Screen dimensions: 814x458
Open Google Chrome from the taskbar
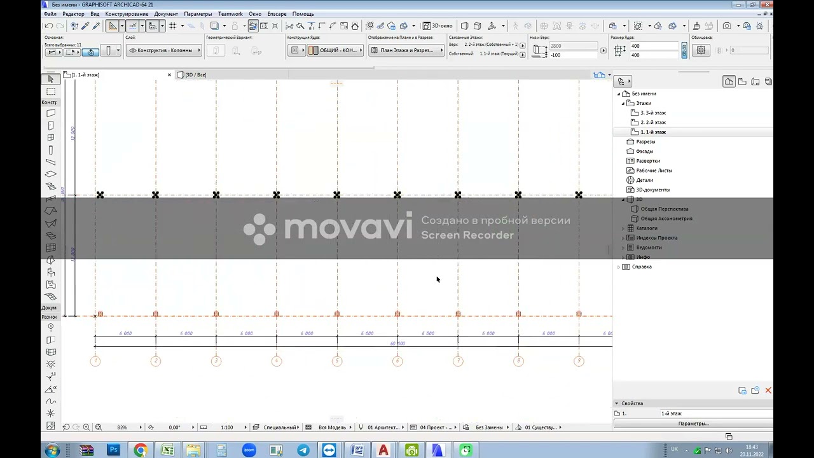[141, 450]
